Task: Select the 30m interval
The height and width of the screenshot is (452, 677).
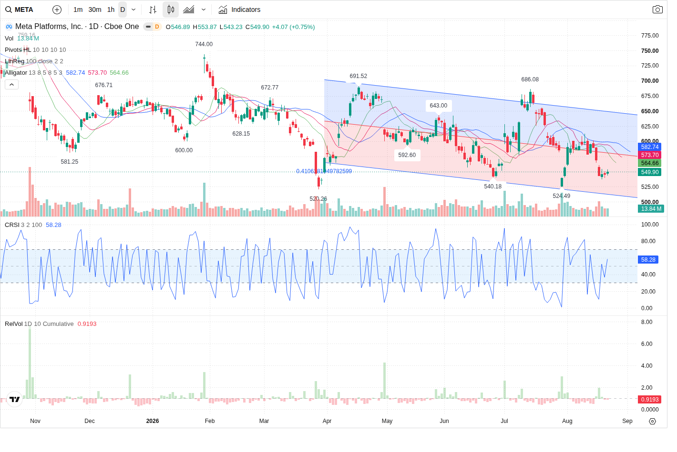Action: coord(95,10)
